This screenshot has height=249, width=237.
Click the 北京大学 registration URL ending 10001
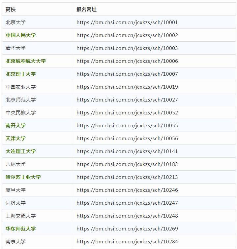[127, 22]
